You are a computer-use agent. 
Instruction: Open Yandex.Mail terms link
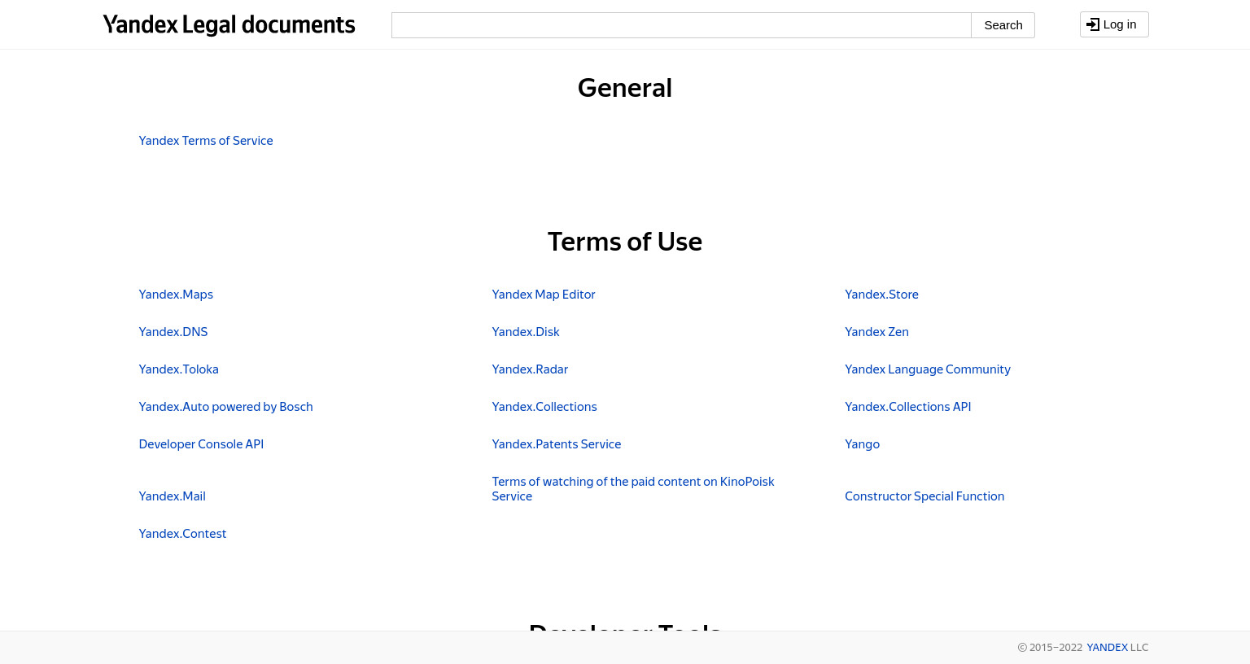coord(172,496)
